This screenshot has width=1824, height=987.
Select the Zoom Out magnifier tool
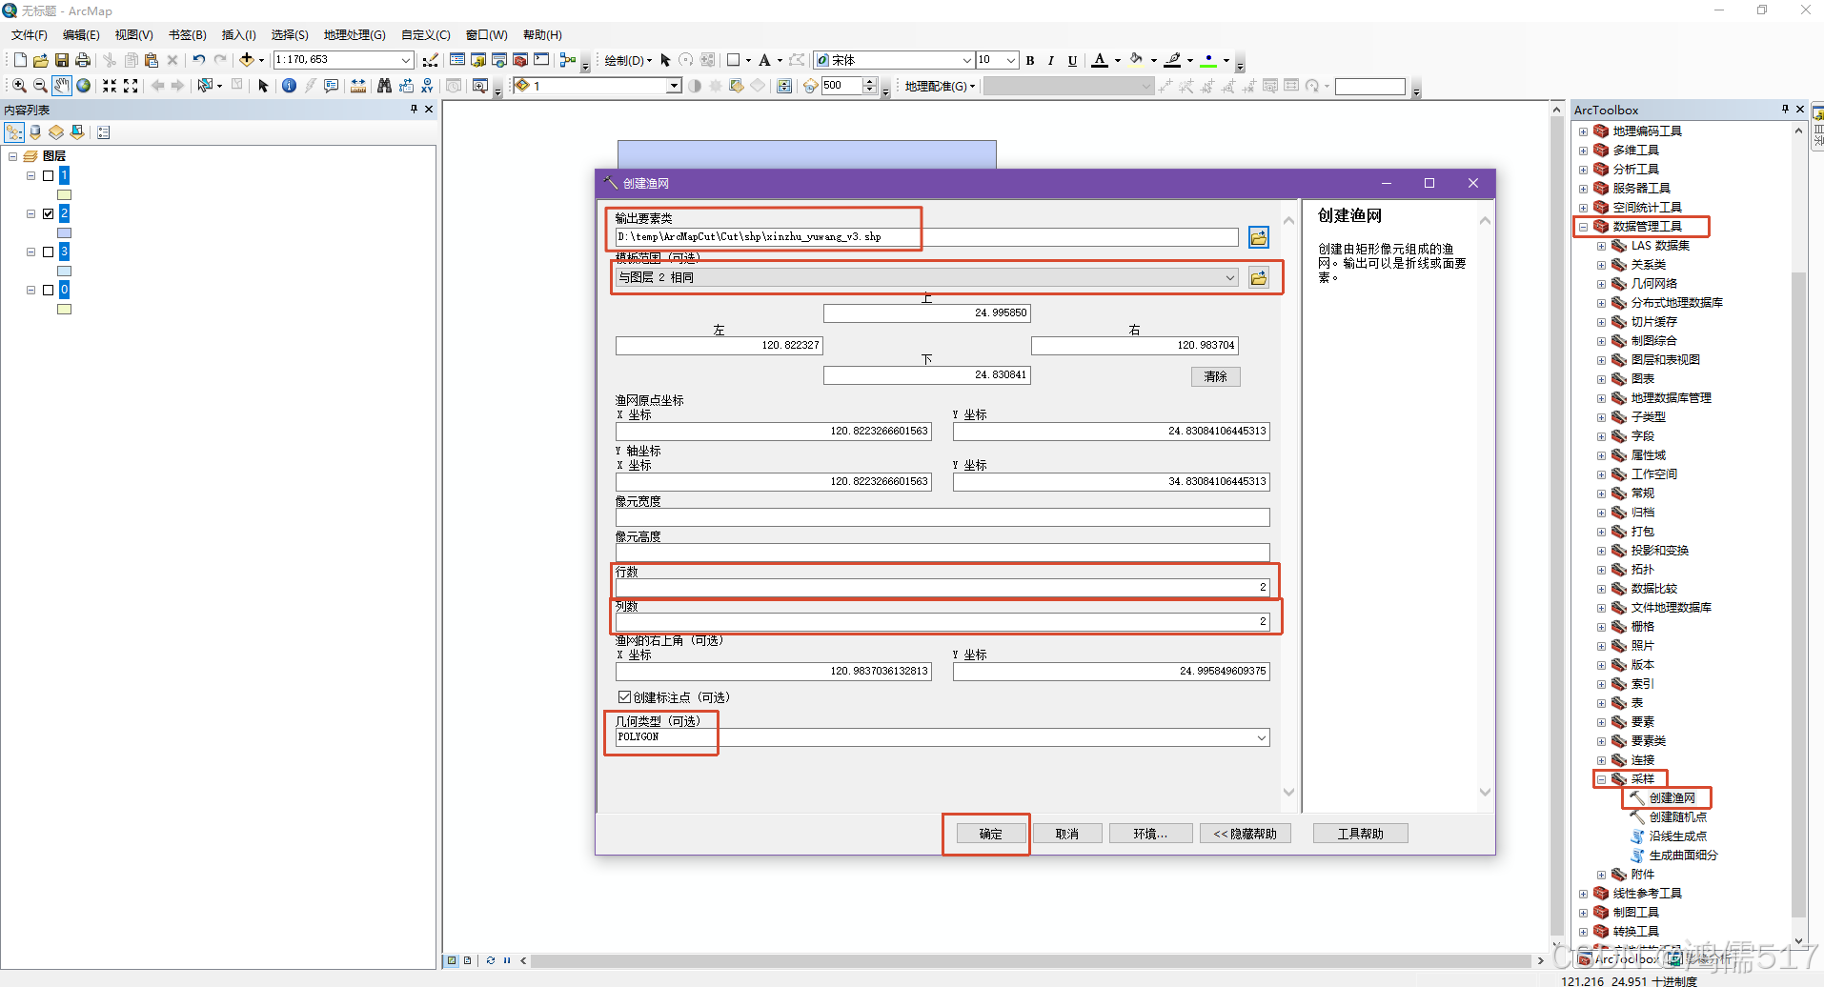coord(40,86)
